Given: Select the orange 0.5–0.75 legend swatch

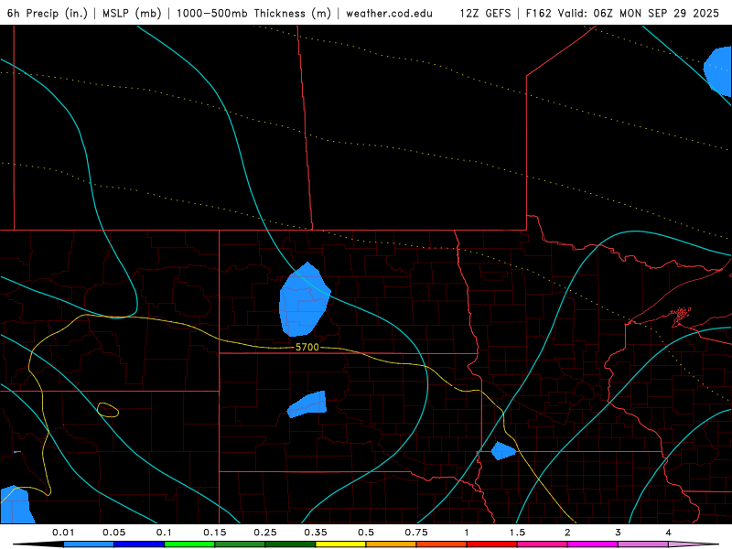Looking at the screenshot, I should click(x=392, y=544).
